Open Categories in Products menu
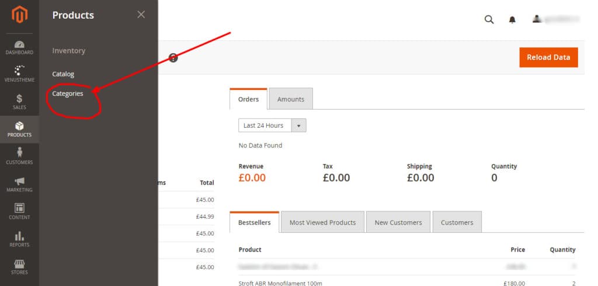The width and height of the screenshot is (598, 286). [x=68, y=93]
